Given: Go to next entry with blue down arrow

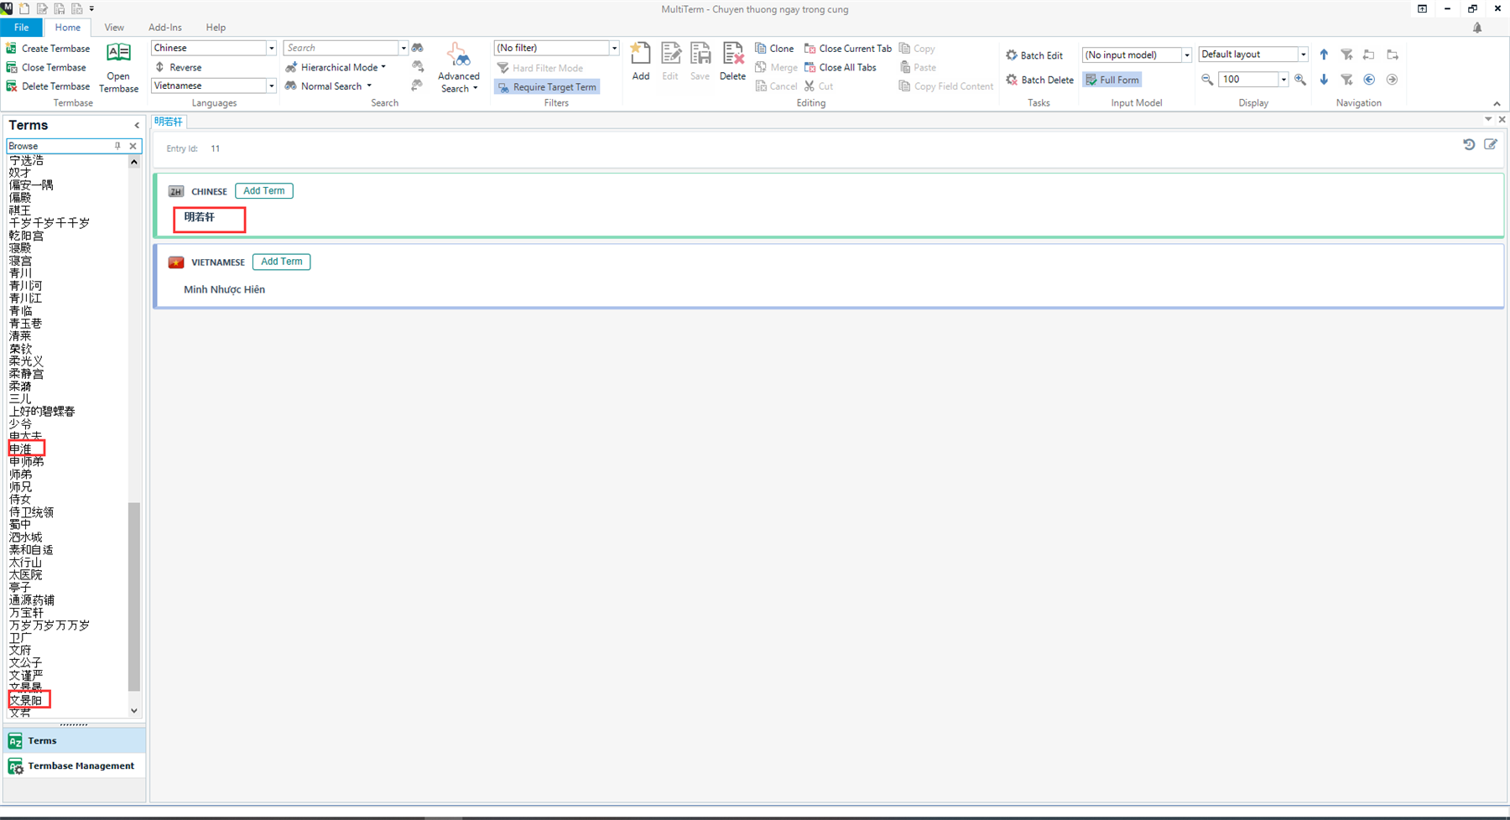Looking at the screenshot, I should 1324,80.
